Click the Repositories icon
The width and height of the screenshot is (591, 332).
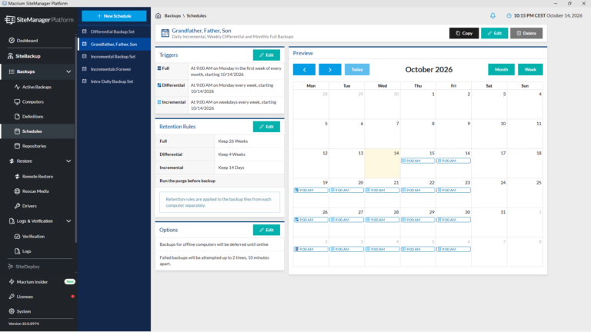tap(17, 146)
